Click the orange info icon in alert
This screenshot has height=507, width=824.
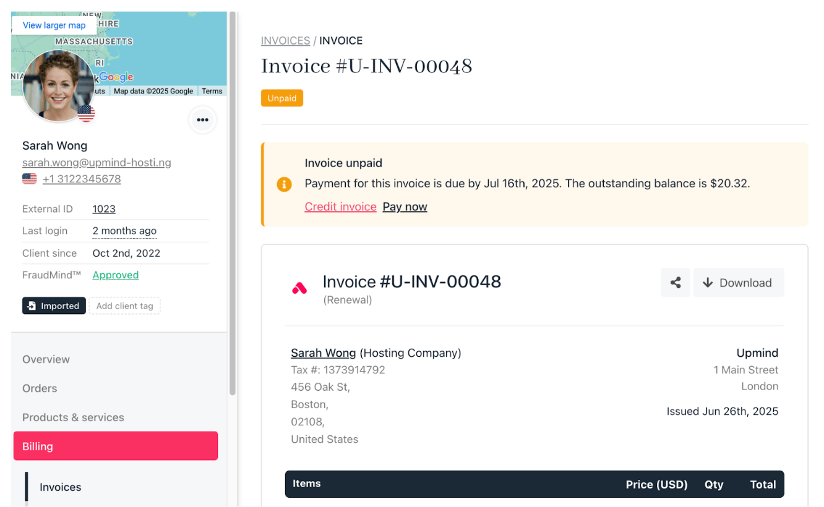[x=284, y=184]
